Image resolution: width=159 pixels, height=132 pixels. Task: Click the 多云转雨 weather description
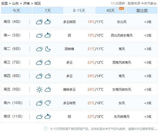point(69,103)
